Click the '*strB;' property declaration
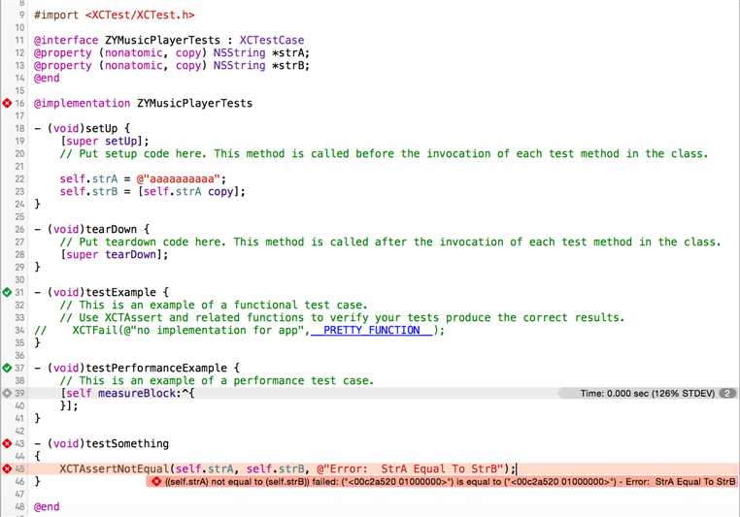The width and height of the screenshot is (740, 517). tap(290, 66)
